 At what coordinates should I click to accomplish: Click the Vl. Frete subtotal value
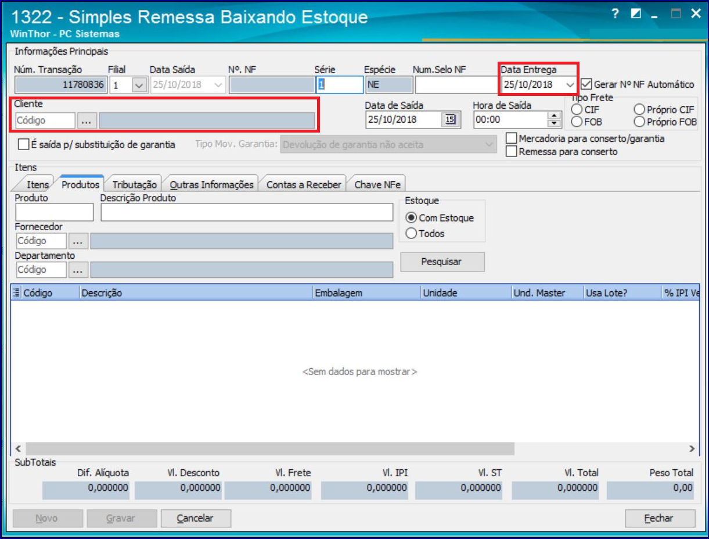point(269,490)
